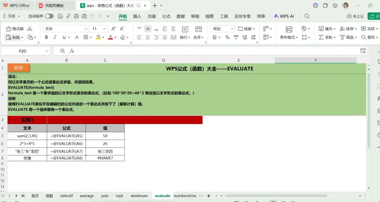Toggle bottom vertical alignment
The height and width of the screenshot is (202, 380).
click(156, 29)
